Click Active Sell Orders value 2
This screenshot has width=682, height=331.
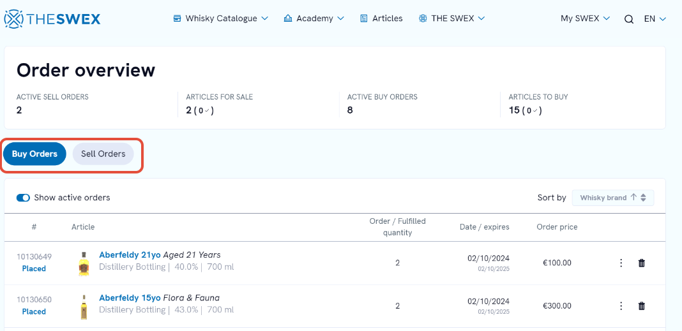point(19,110)
